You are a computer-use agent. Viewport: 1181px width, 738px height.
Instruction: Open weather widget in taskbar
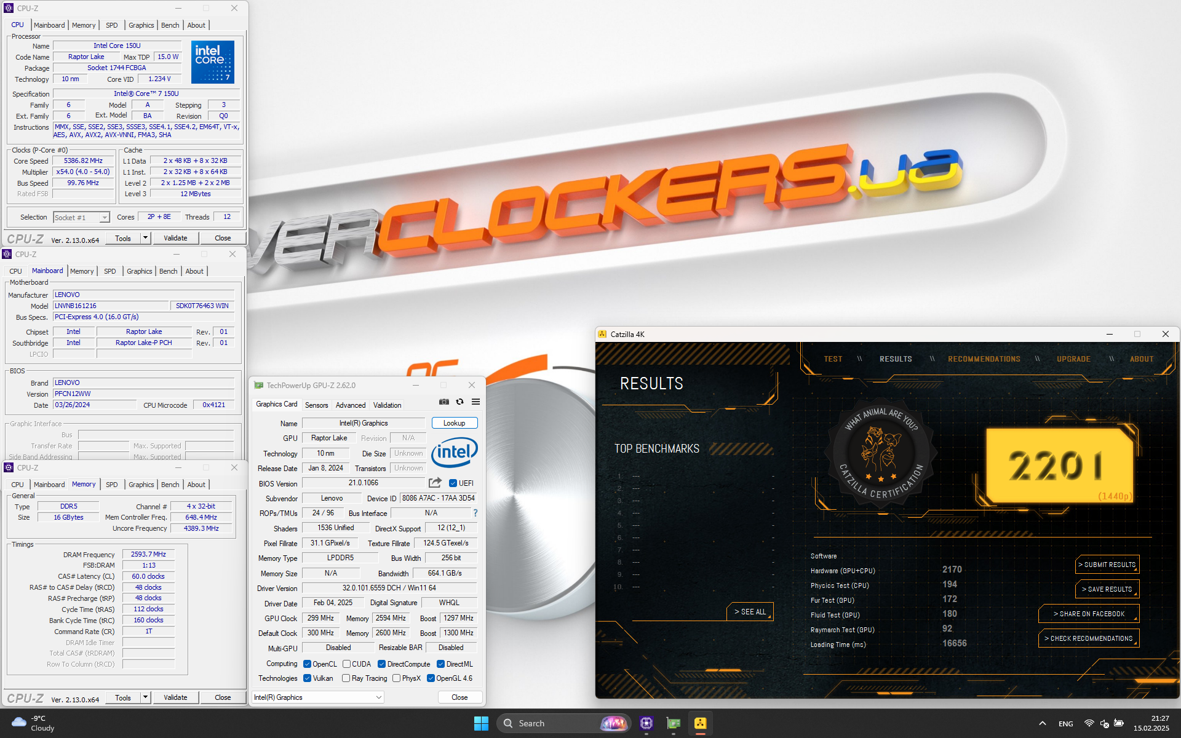coord(34,723)
